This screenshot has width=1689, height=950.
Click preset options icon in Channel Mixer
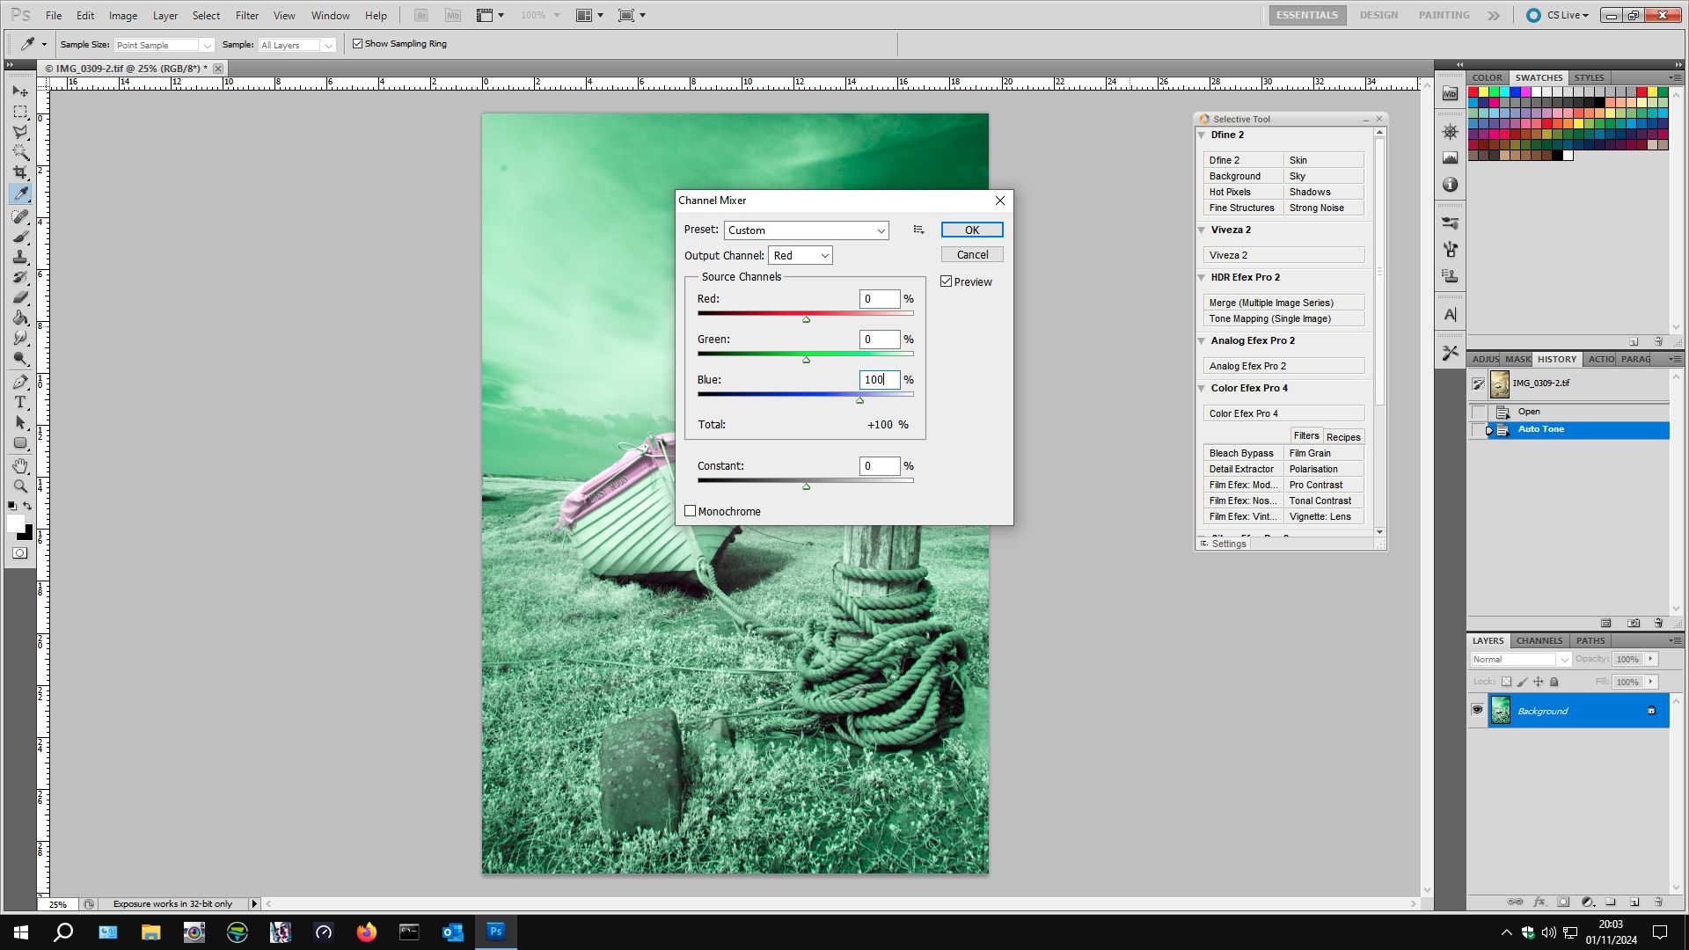918,230
